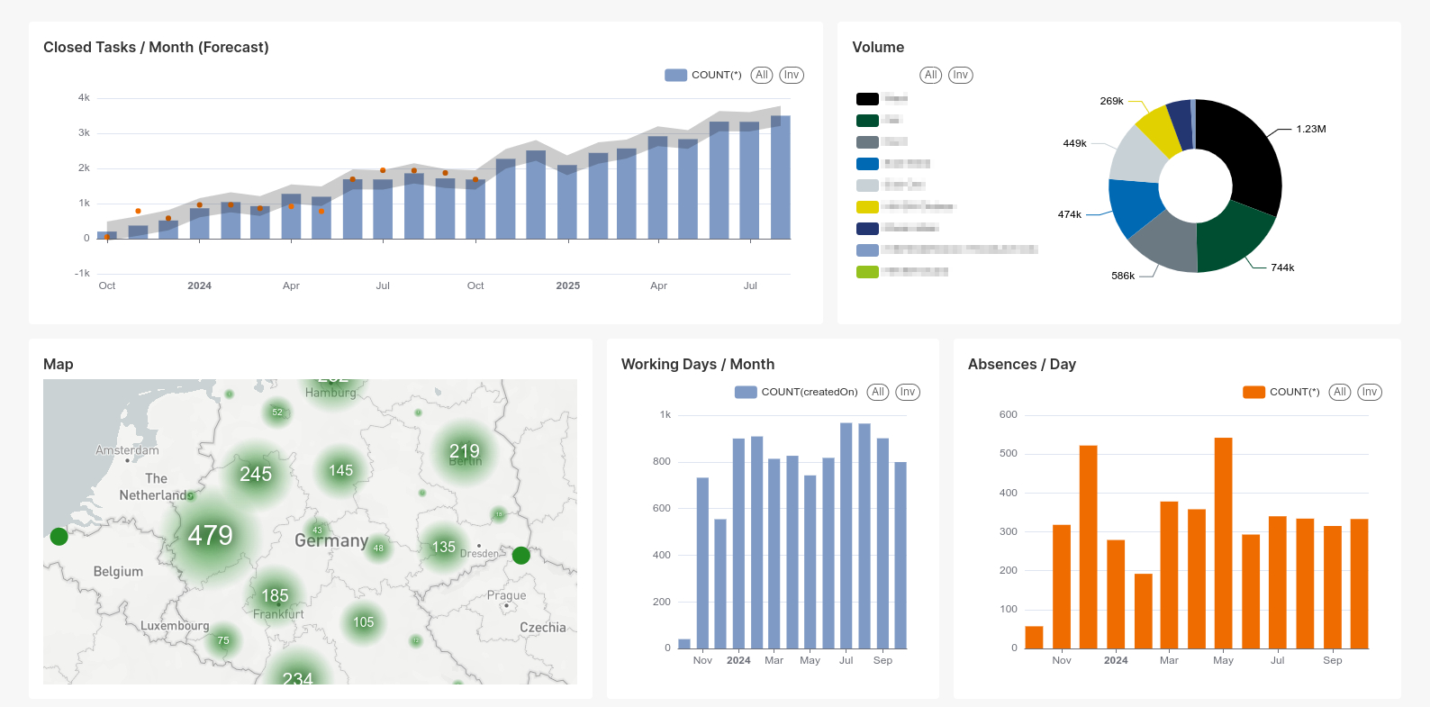Click the 'Prague' label on the map
Viewport: 1430px width, 707px height.
(x=506, y=595)
